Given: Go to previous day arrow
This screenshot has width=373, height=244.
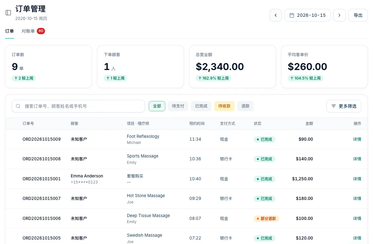Looking at the screenshot, I should 275,15.
